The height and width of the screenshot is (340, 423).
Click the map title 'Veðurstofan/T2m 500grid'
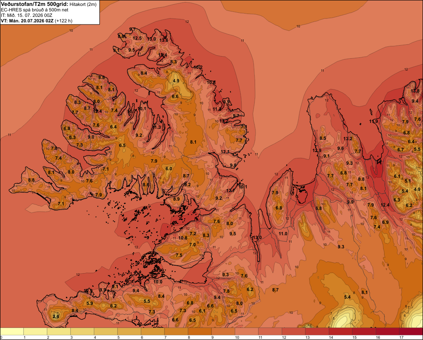[x=34, y=4]
